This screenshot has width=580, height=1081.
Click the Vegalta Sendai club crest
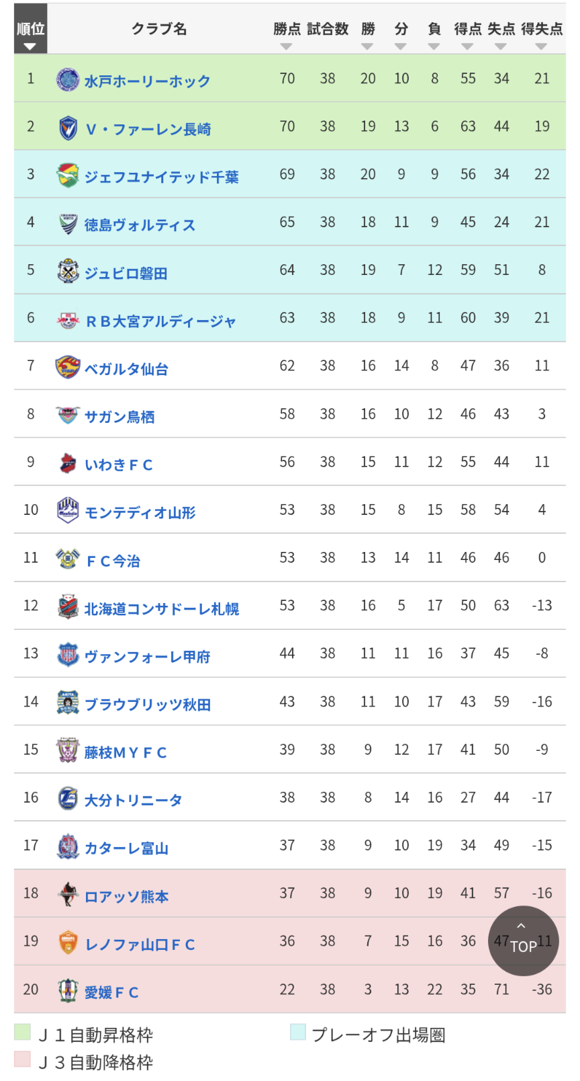point(67,367)
